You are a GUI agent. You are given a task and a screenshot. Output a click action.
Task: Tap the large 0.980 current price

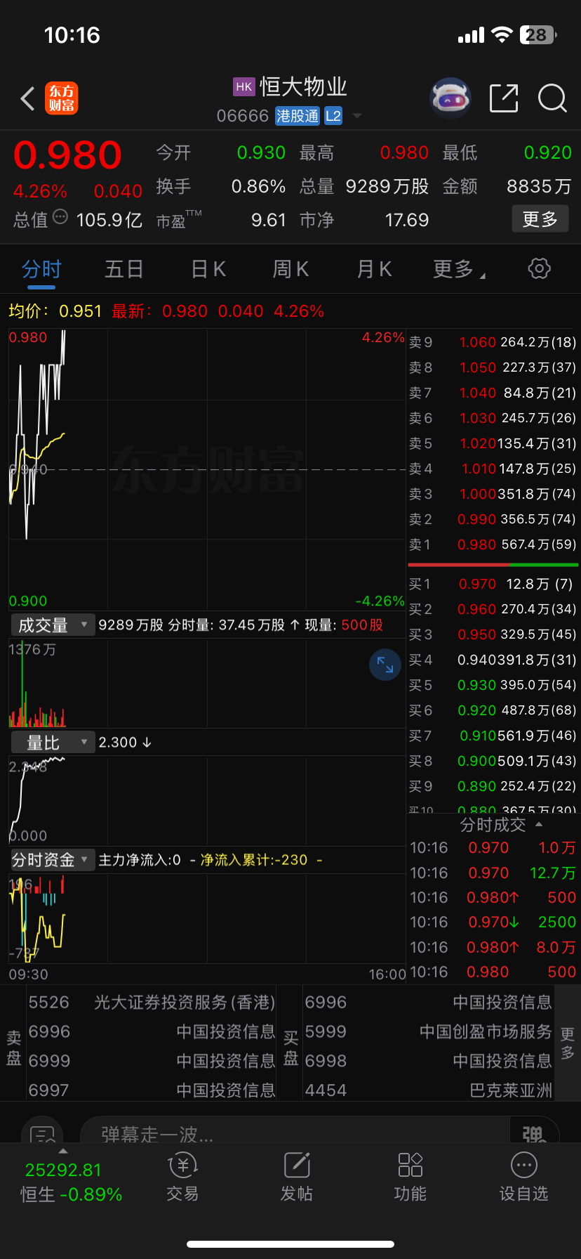tap(67, 155)
